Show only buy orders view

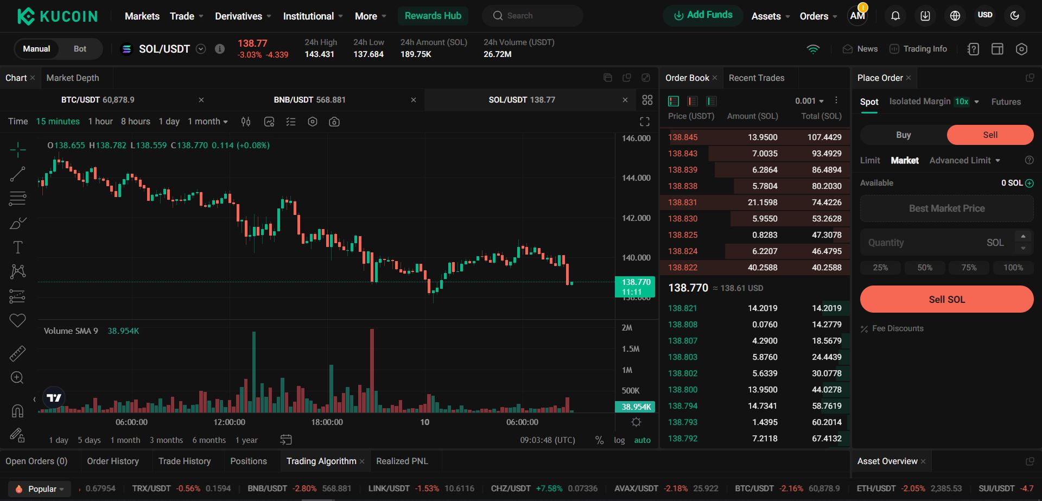point(711,101)
